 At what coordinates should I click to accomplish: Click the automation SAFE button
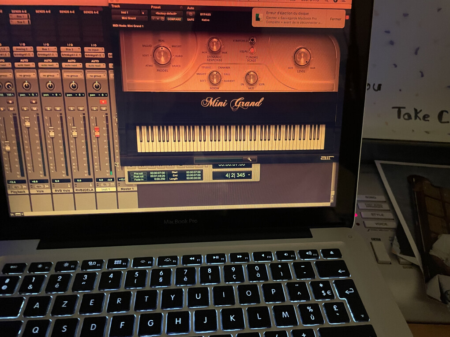[191, 20]
